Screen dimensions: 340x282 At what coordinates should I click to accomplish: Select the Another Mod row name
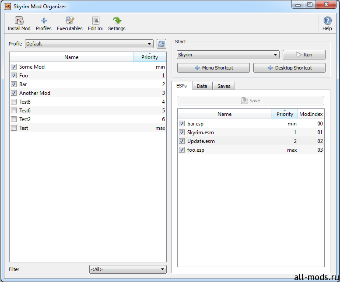click(35, 93)
